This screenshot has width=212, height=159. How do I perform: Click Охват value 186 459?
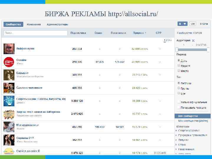click(100, 127)
